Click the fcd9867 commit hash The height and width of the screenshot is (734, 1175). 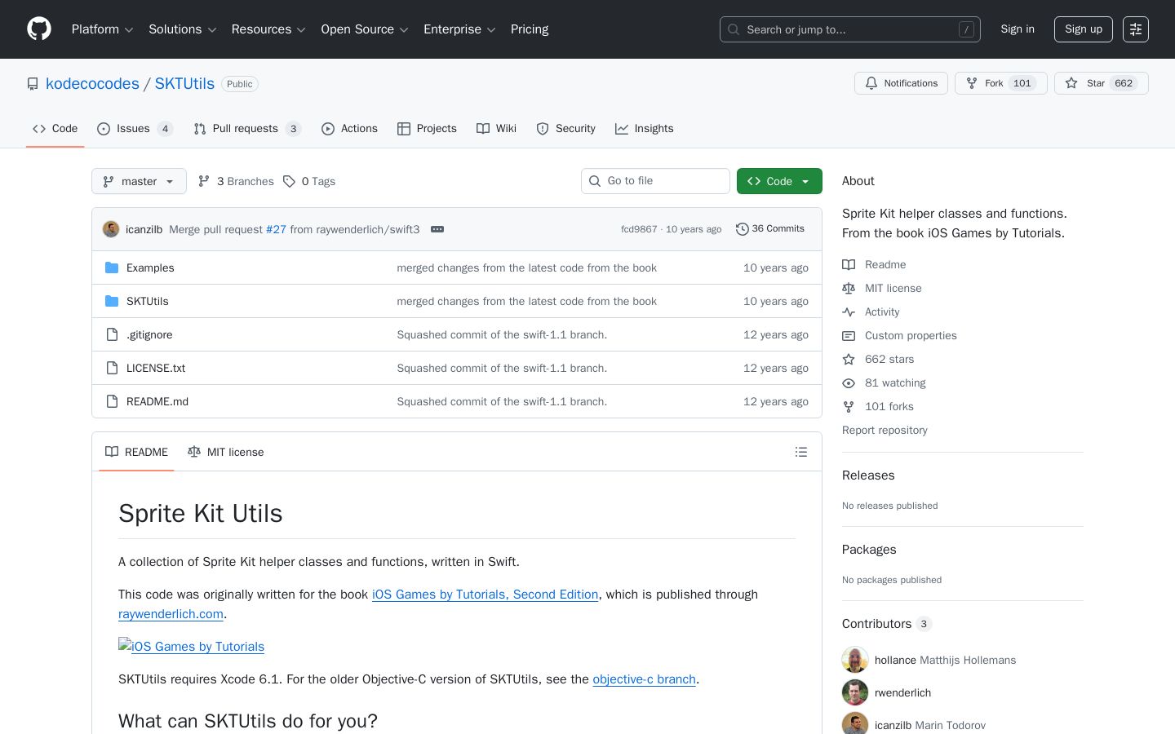639,230
